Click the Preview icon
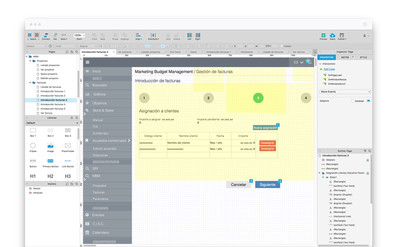This screenshot has height=247, width=399. pos(323,35)
